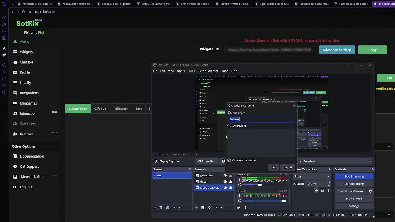Open source properties gear in Sources toolbar
The height and width of the screenshot is (222, 395).
point(209,208)
